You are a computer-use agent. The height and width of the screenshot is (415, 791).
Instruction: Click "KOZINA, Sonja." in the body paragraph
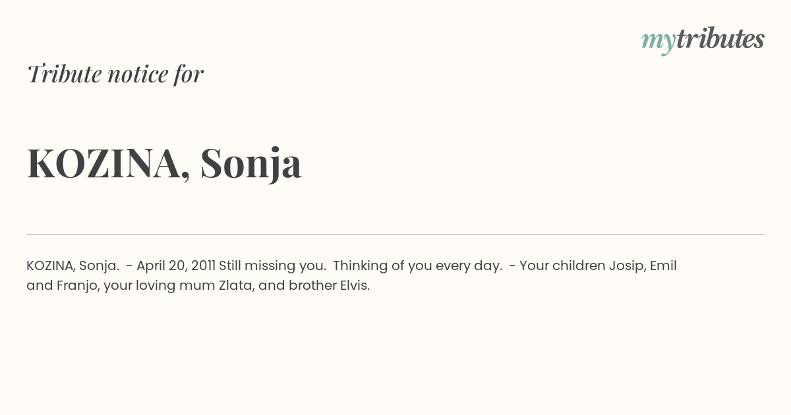pos(73,266)
